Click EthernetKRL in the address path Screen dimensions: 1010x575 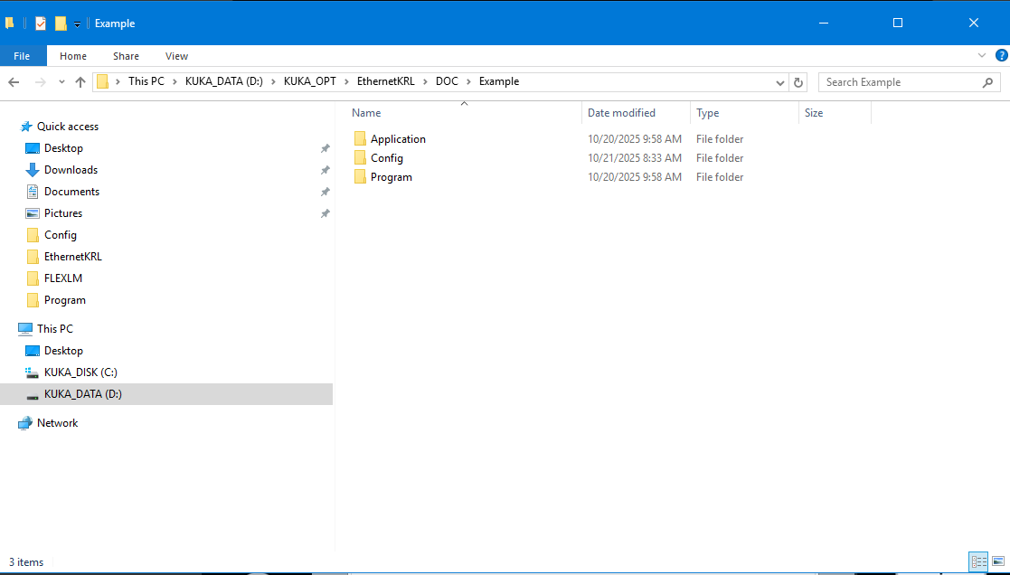[x=386, y=81]
